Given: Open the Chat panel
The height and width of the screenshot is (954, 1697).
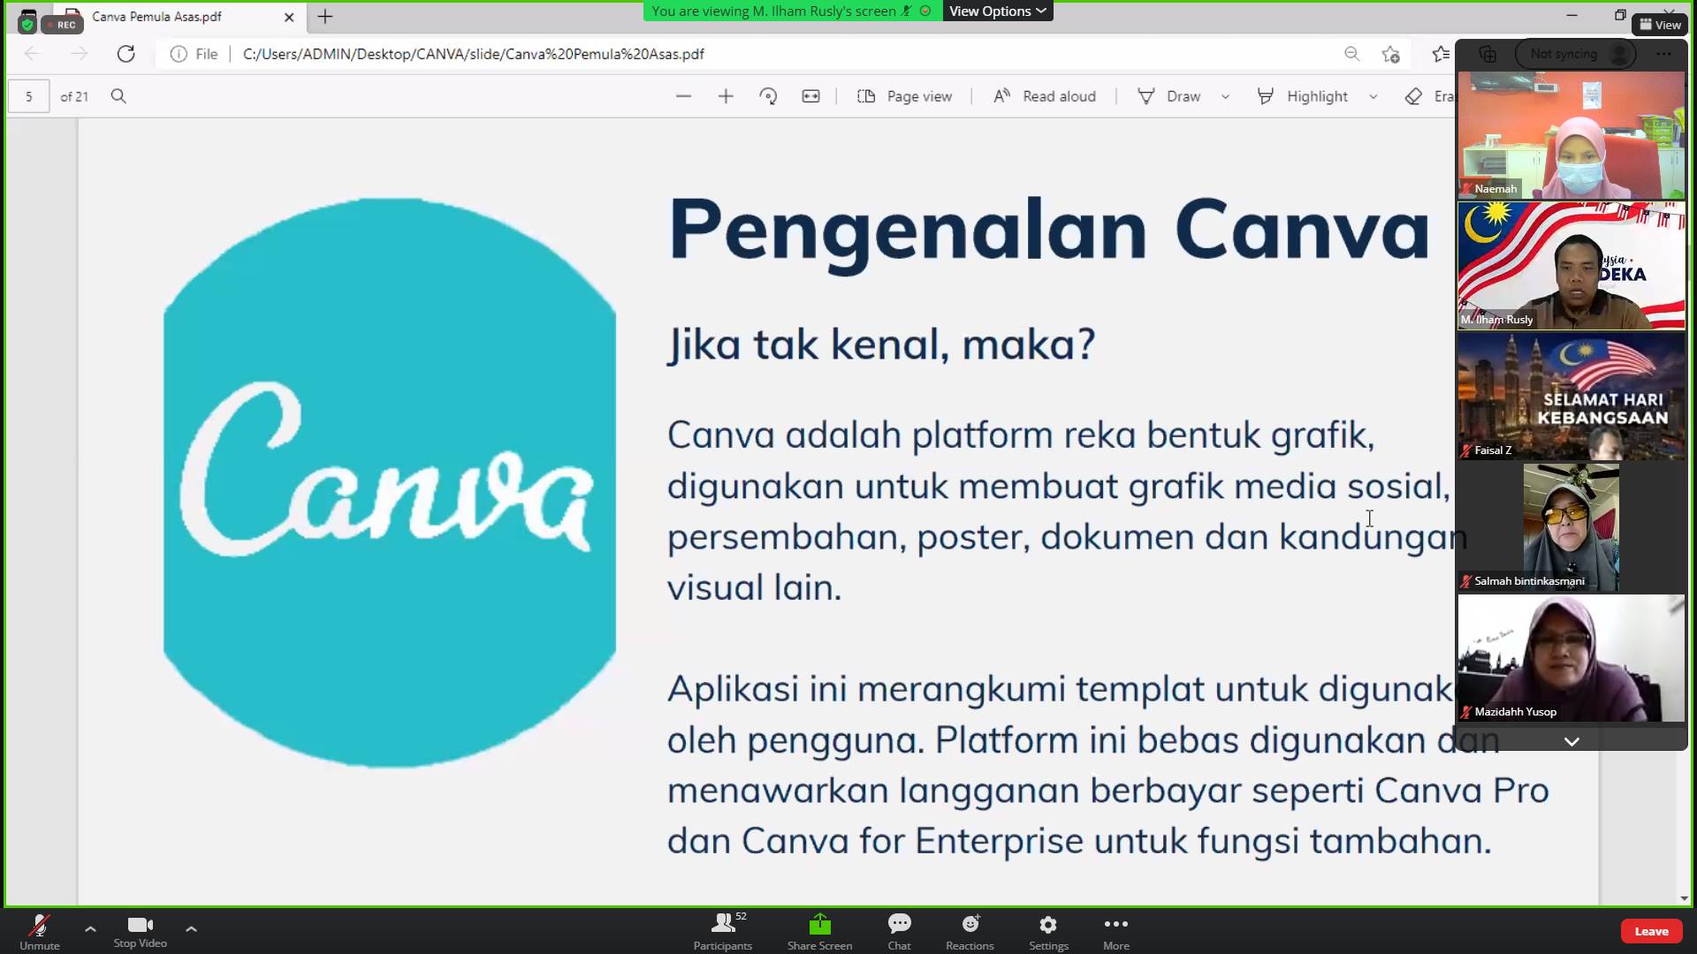Looking at the screenshot, I should click(899, 931).
